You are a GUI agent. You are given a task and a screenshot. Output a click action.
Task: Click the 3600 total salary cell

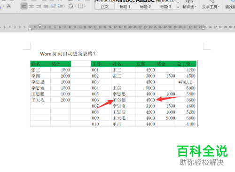[x=186, y=100]
